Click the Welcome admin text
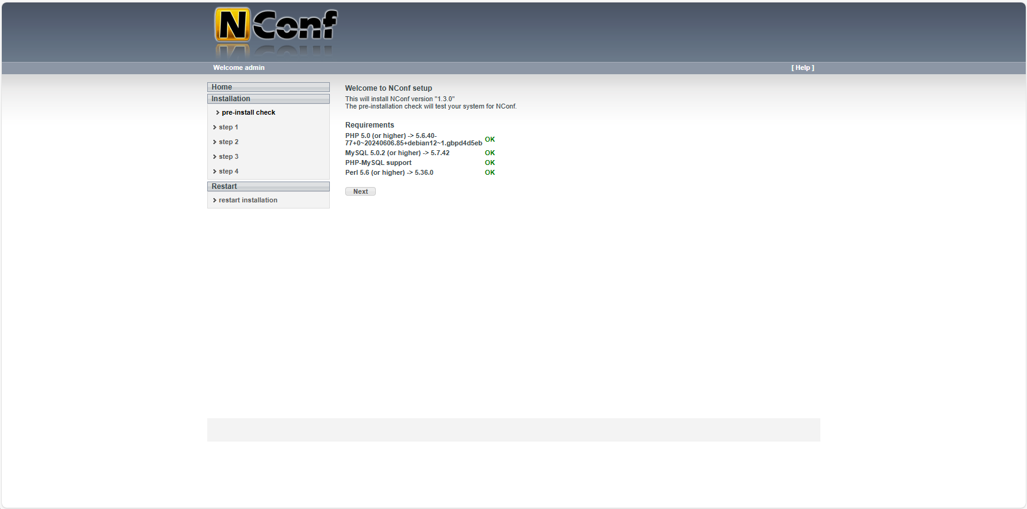The width and height of the screenshot is (1027, 509). click(x=239, y=68)
